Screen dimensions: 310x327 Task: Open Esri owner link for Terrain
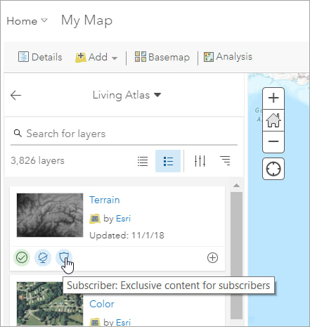(x=123, y=219)
